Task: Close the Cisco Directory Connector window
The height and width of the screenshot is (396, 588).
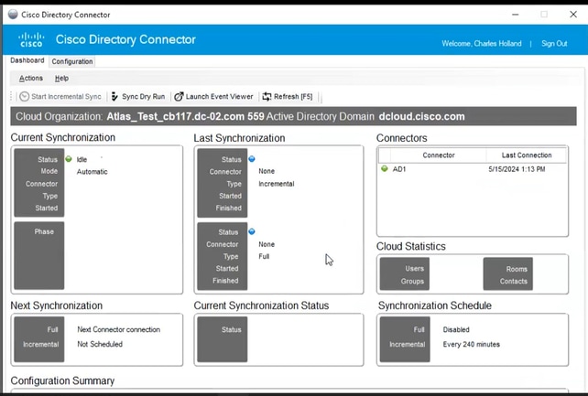Action: [x=573, y=15]
